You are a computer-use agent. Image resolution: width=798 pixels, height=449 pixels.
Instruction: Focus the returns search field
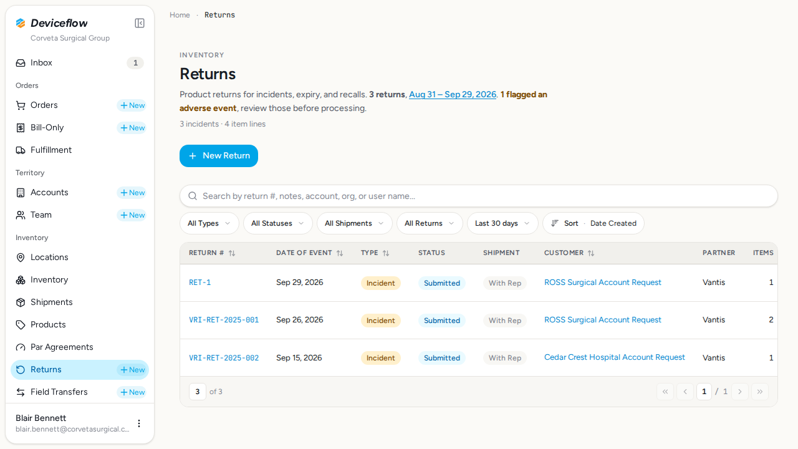479,196
